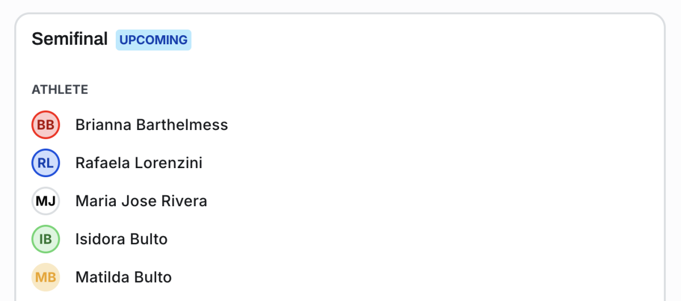This screenshot has height=301, width=681.
Task: Click the Semifinal heading
Action: click(69, 39)
